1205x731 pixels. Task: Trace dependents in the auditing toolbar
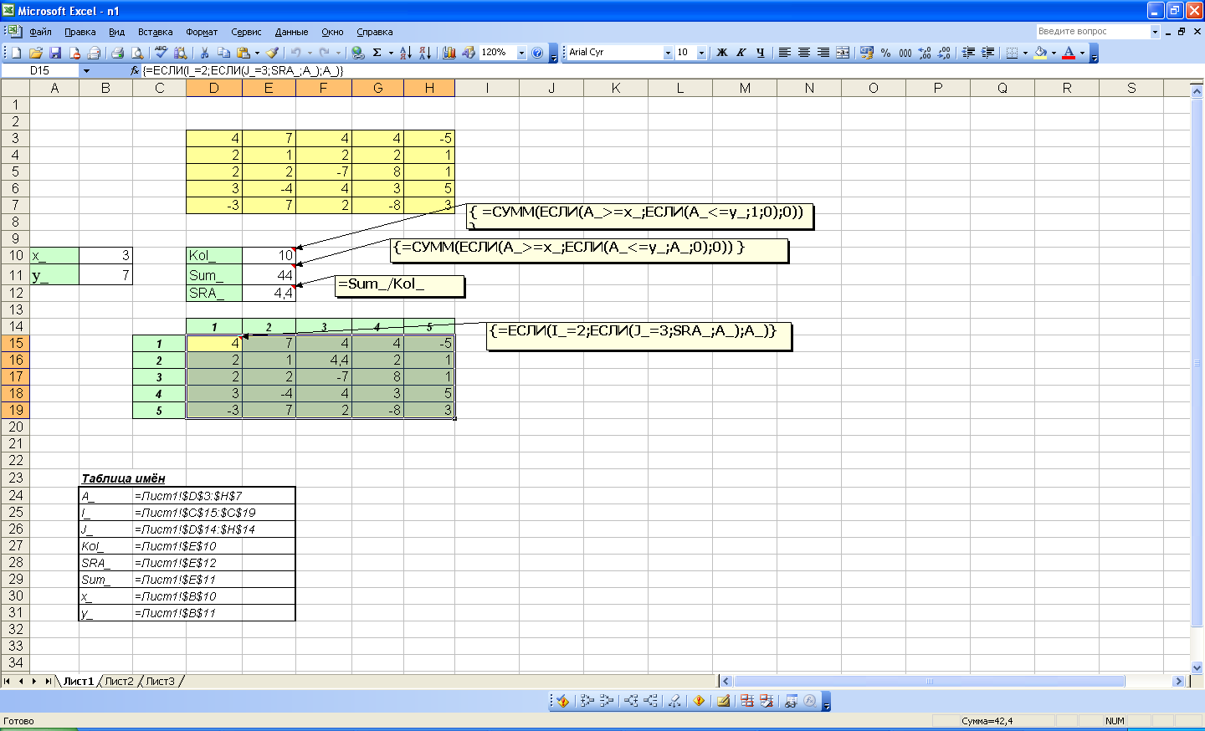(x=631, y=701)
